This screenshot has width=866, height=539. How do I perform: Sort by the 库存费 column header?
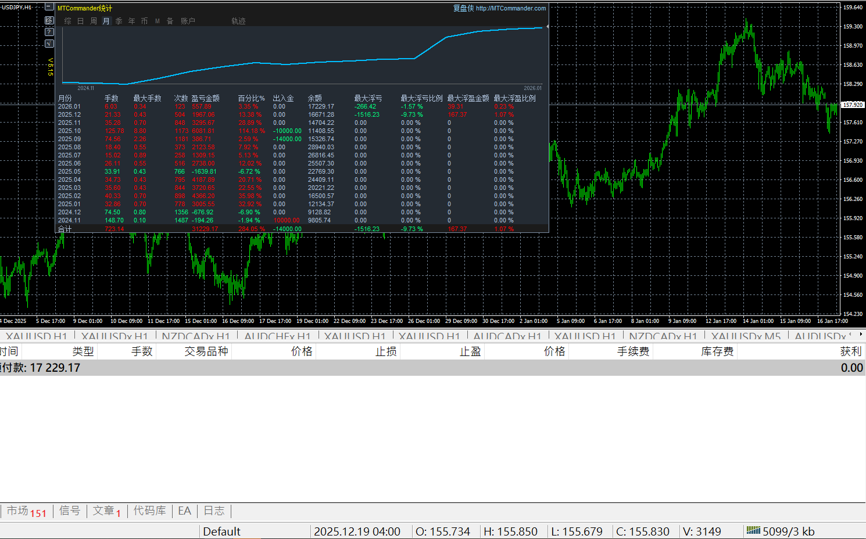click(718, 351)
